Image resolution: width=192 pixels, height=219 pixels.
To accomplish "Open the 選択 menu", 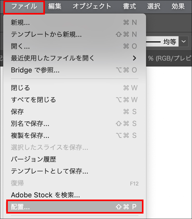I will [x=154, y=6].
